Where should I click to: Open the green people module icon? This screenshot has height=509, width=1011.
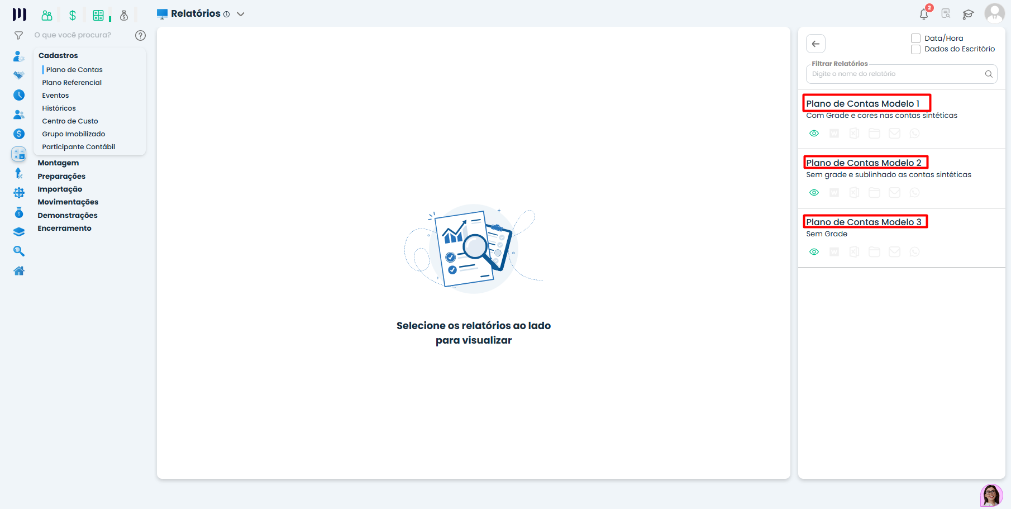tap(47, 16)
